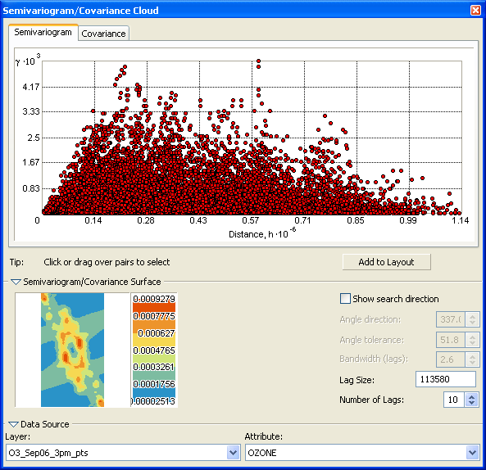The image size is (486, 470).
Task: Click the orange legend swatch below 0.0007775
Action: (154, 325)
